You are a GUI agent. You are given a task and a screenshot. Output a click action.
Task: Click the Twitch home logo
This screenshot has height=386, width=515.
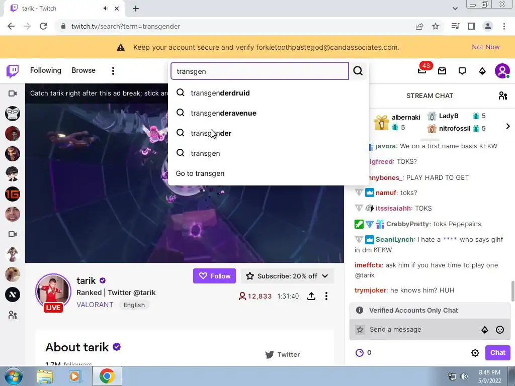pos(13,71)
